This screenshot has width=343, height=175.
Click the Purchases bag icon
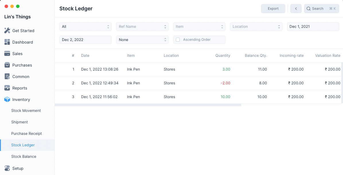[x=7, y=65]
